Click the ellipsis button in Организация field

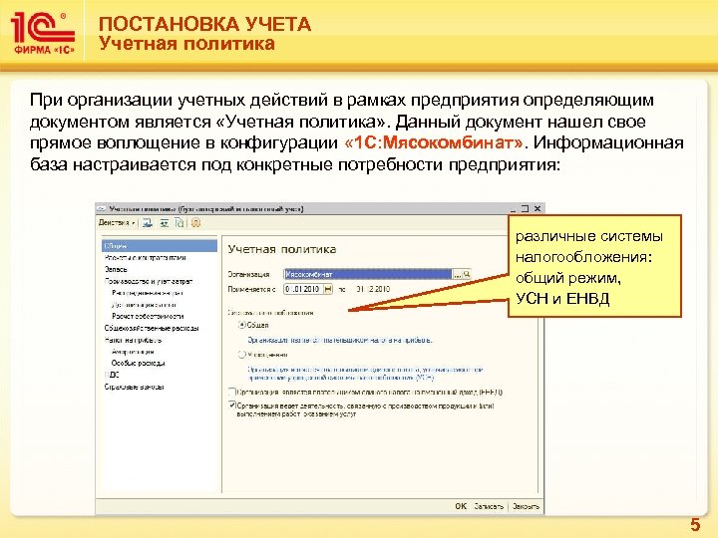pyautogui.click(x=457, y=274)
